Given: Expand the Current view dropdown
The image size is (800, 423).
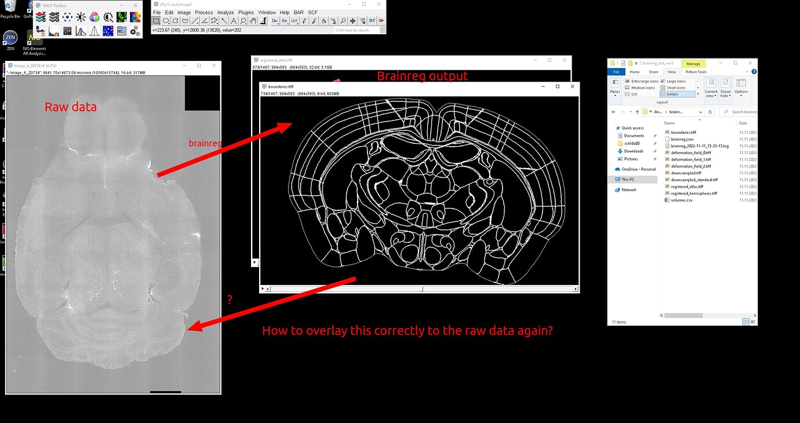Looking at the screenshot, I should click(x=711, y=87).
